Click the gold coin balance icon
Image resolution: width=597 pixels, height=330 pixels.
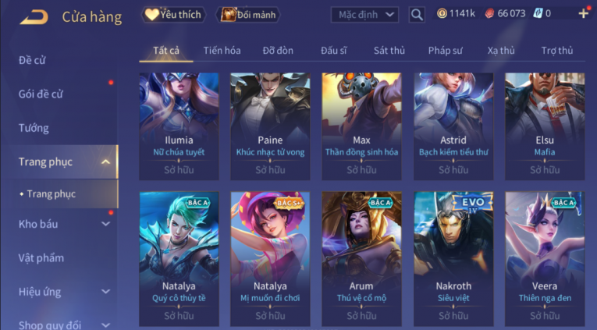click(442, 14)
